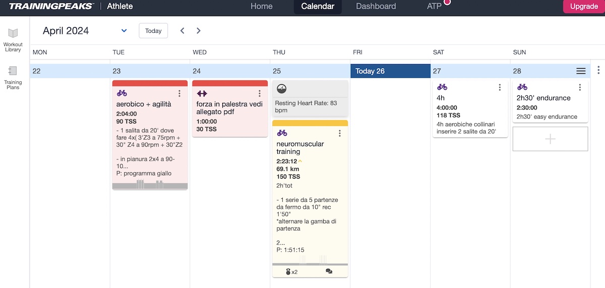Open options menu for aerobico + agilità workout

pyautogui.click(x=179, y=93)
